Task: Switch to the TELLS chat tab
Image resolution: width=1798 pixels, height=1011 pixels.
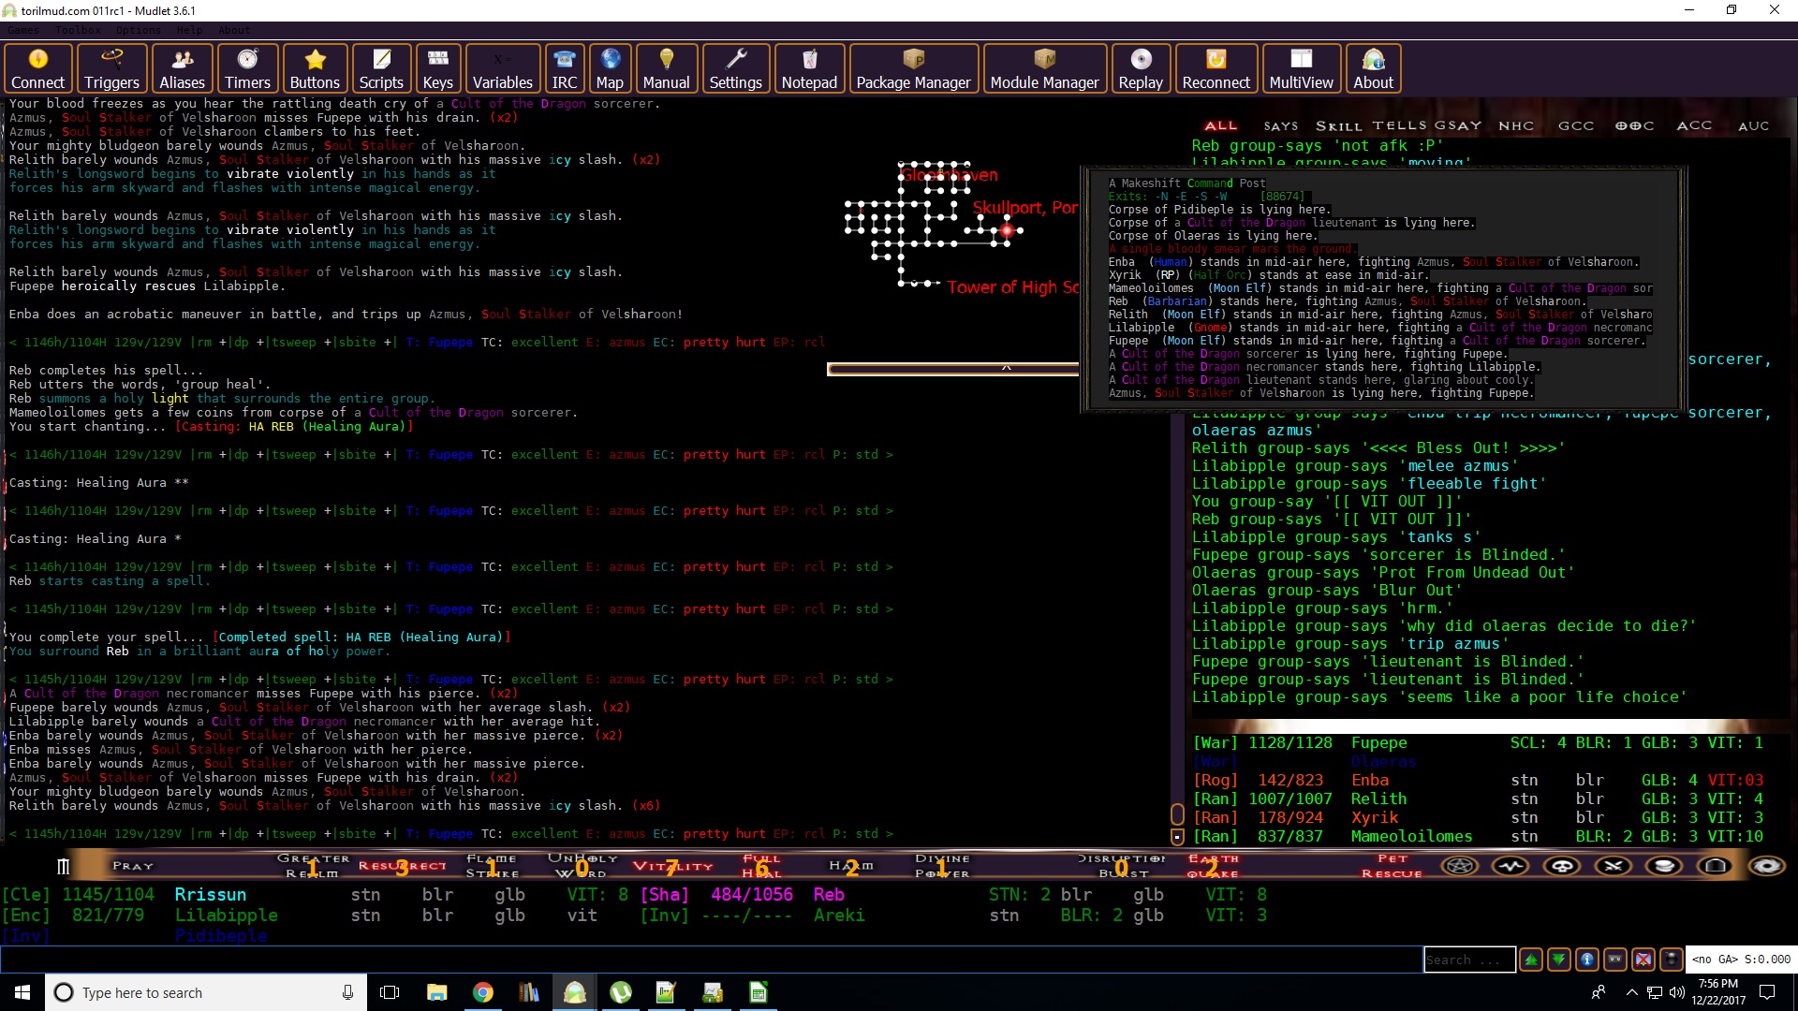Action: point(1399,125)
